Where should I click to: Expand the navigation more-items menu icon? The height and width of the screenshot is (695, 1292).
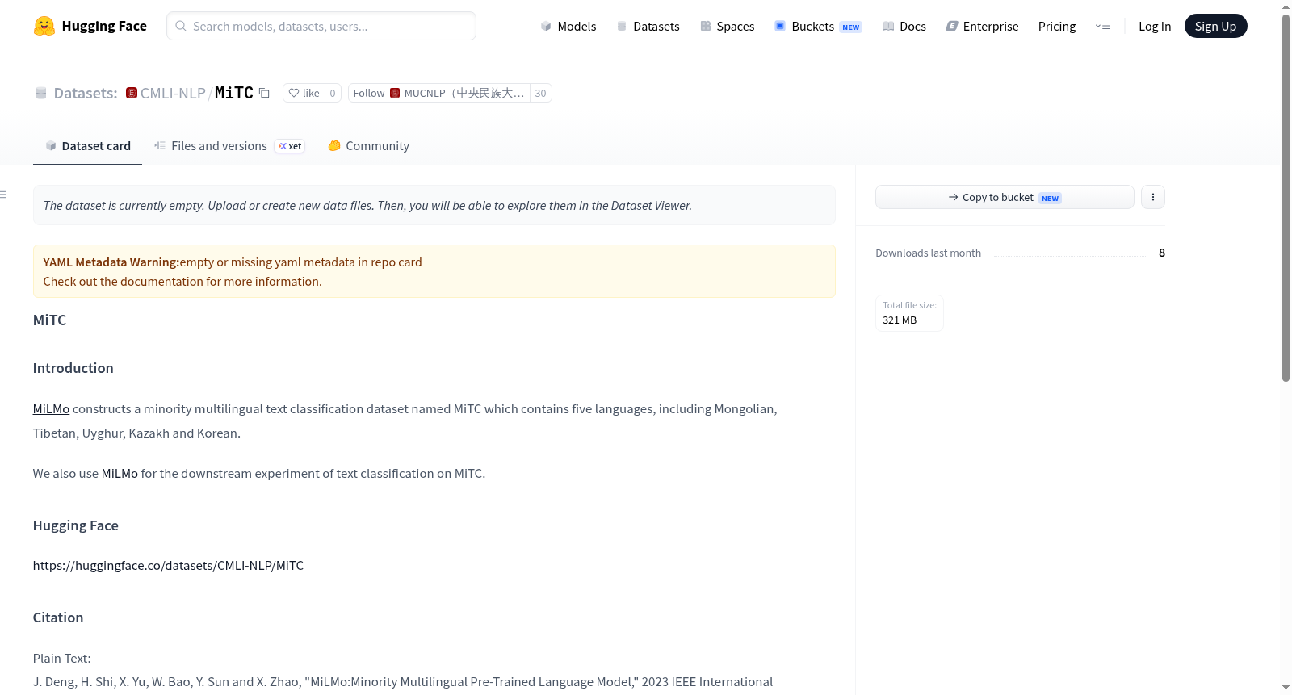click(x=1102, y=26)
